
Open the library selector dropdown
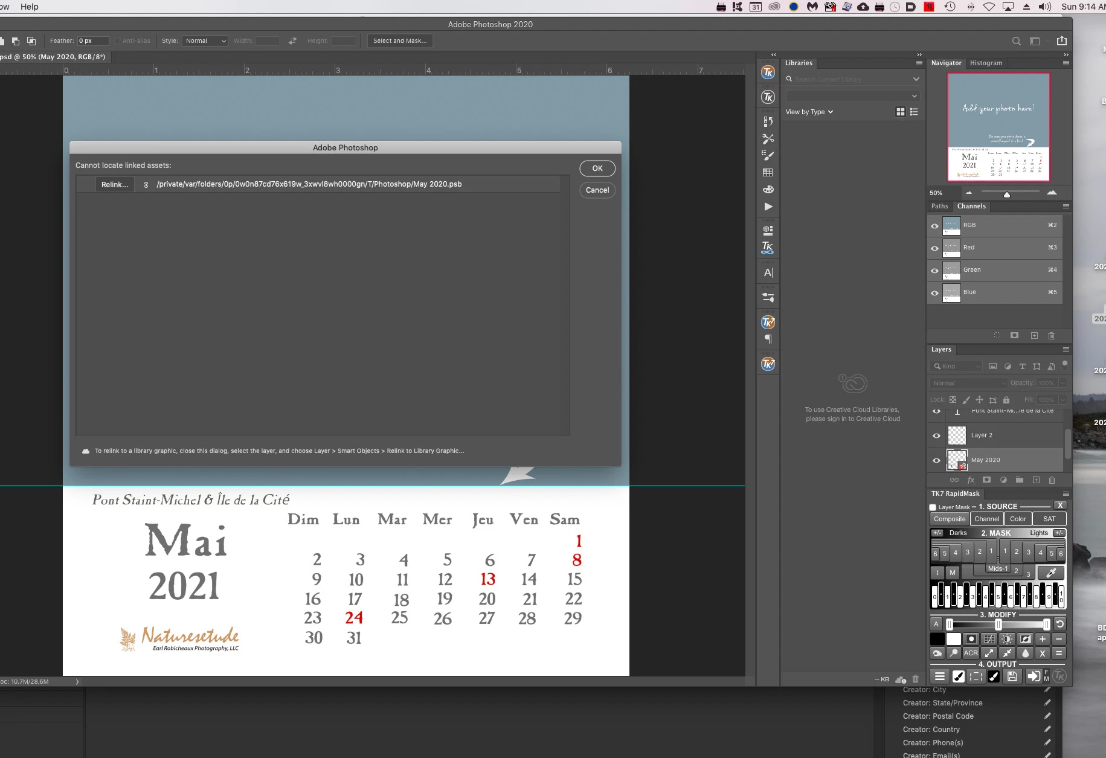(853, 96)
